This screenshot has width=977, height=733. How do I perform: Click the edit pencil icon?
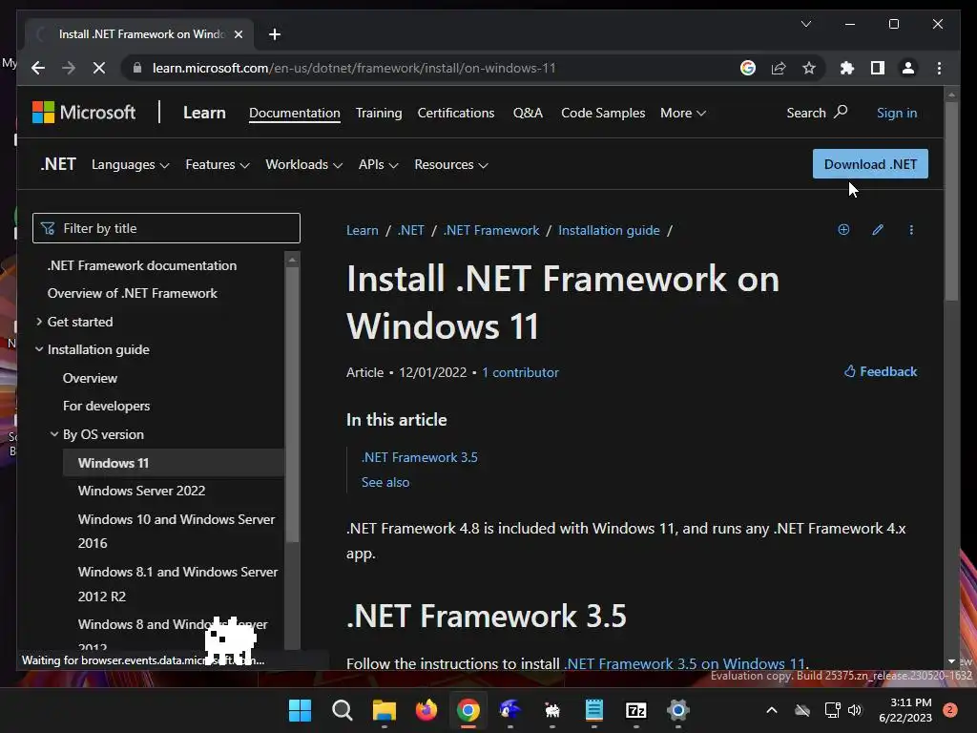tap(878, 229)
